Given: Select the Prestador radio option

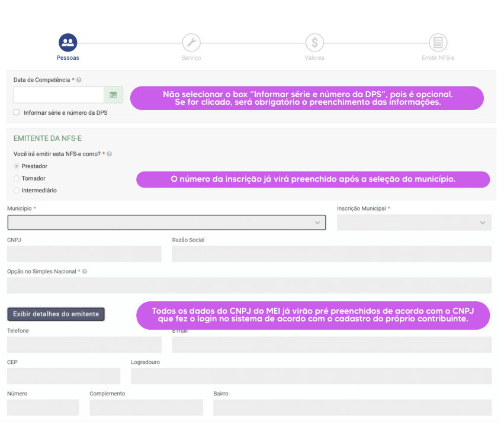Looking at the screenshot, I should [17, 166].
